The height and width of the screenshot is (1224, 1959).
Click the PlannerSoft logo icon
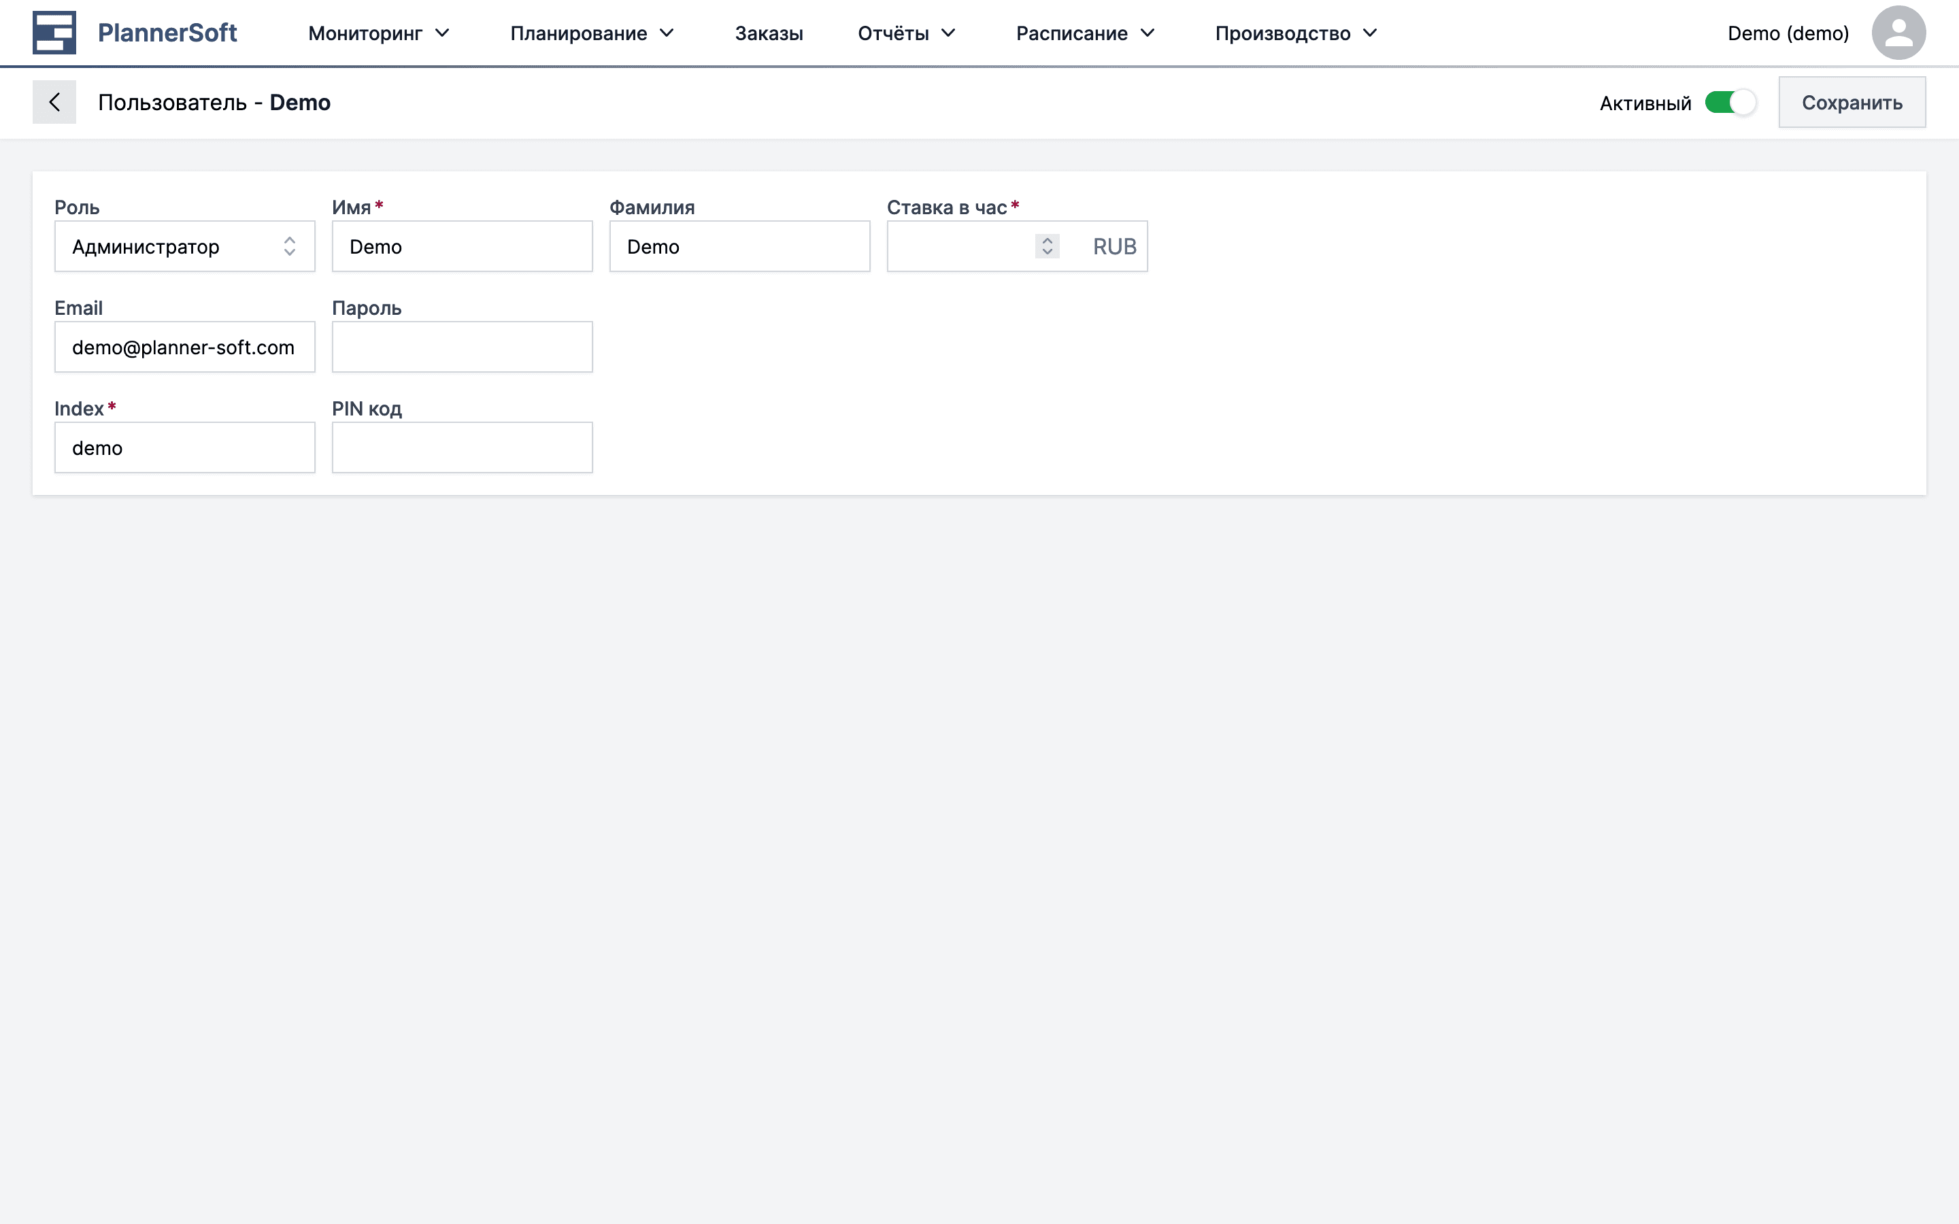pyautogui.click(x=54, y=33)
